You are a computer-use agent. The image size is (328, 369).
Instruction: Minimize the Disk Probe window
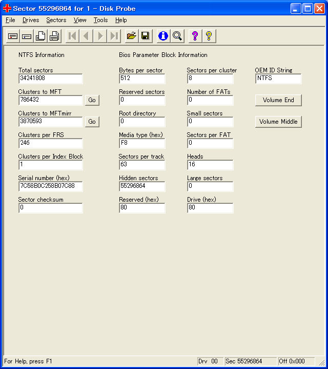pyautogui.click(x=296, y=9)
